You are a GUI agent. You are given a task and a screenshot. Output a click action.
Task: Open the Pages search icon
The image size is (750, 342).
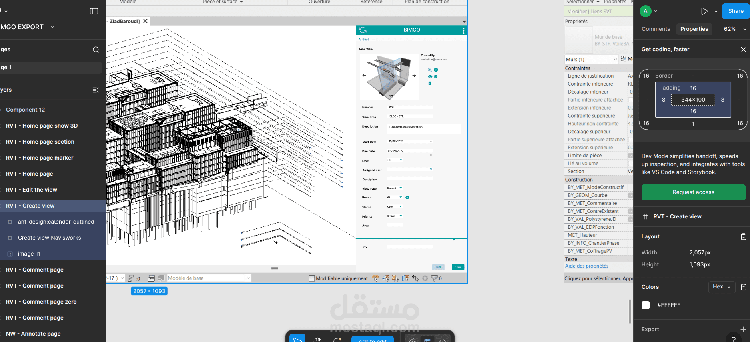pos(96,50)
